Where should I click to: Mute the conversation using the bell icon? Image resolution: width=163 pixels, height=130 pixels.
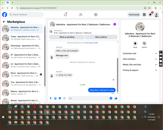(x=135, y=44)
